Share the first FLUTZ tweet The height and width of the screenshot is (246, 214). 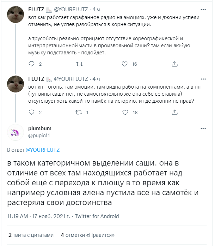coord(174,64)
